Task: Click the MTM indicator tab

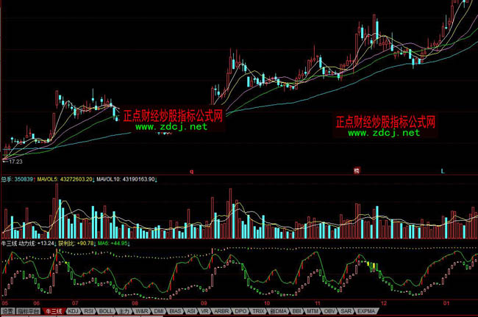Action: (313, 311)
